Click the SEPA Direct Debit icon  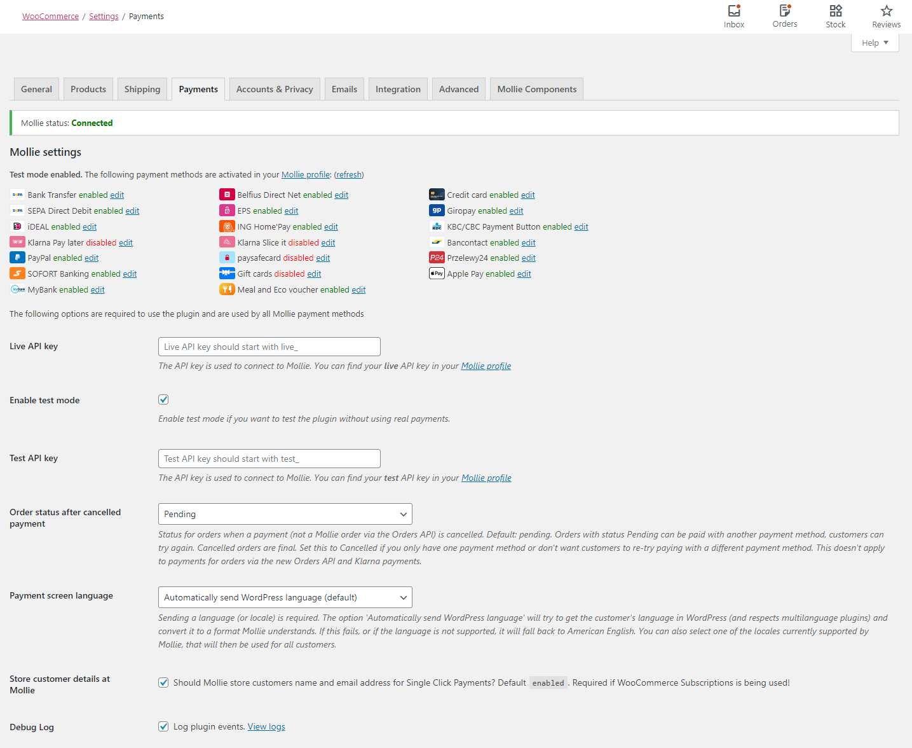[17, 211]
